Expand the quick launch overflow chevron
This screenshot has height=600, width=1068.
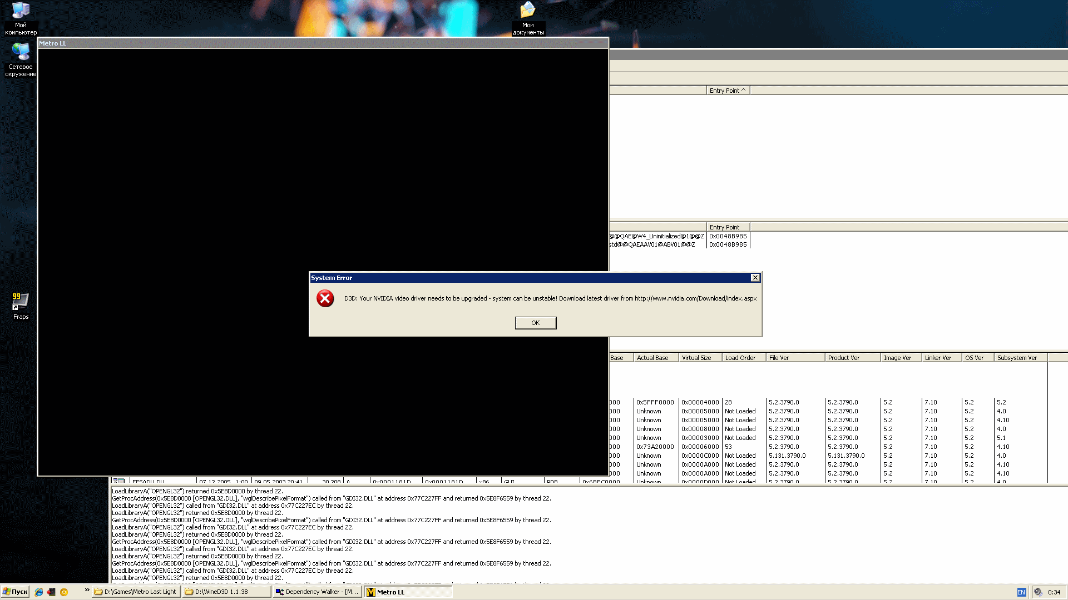click(x=87, y=590)
